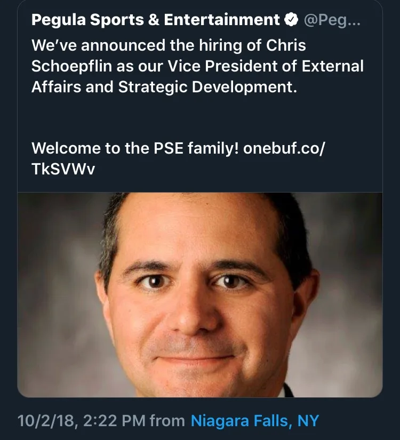Tap the word "Entertainment" in header
This screenshot has width=400, height=440.
coord(222,20)
